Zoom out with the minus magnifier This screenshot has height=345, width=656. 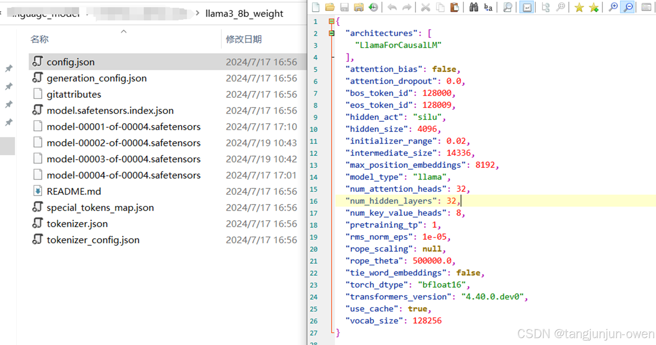[628, 7]
